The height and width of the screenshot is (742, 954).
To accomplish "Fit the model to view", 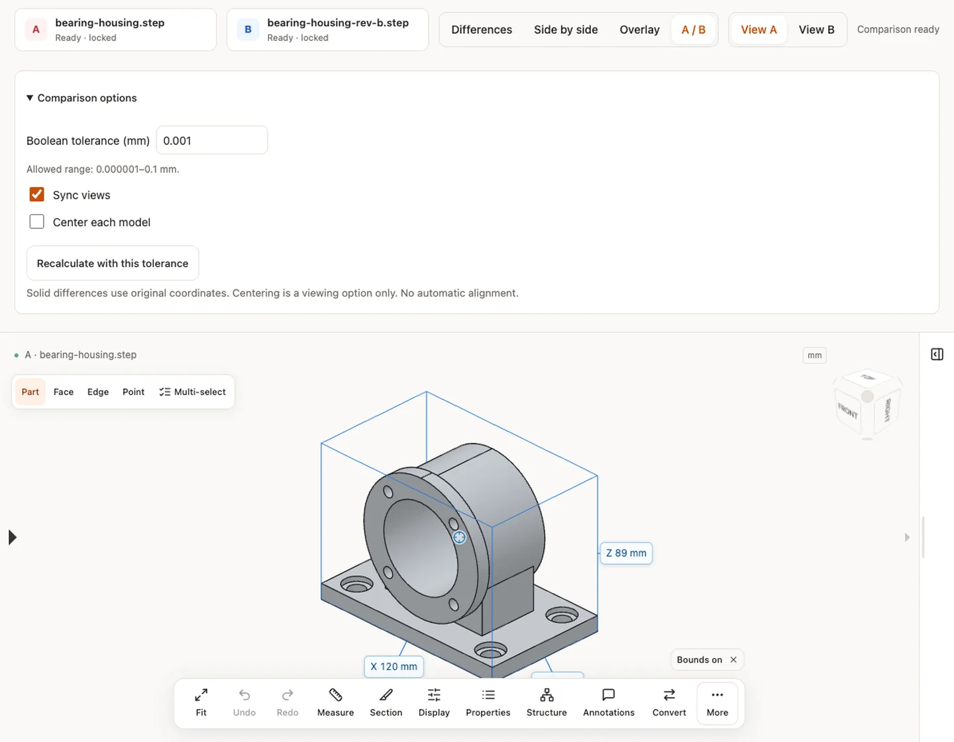I will click(x=201, y=703).
